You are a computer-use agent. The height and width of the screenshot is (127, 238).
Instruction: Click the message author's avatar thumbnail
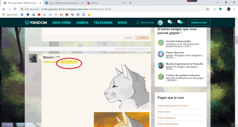click(x=33, y=58)
